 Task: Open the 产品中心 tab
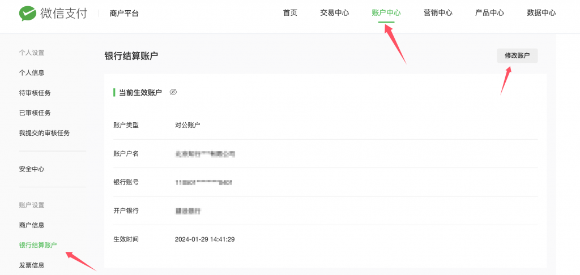489,13
